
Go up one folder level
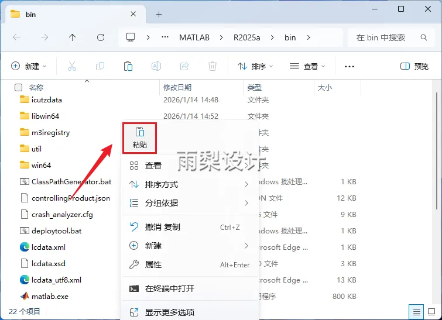(x=73, y=37)
